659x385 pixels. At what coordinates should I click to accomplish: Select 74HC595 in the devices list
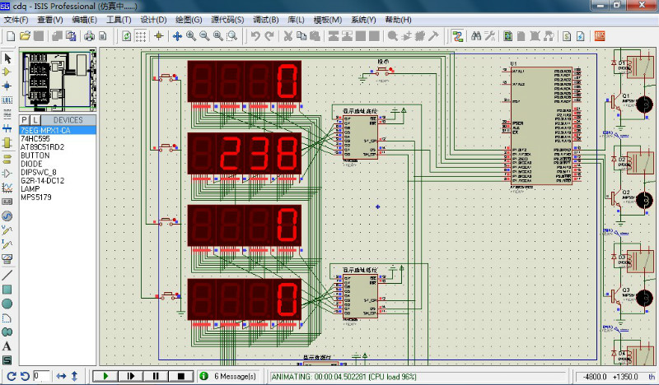coord(33,139)
